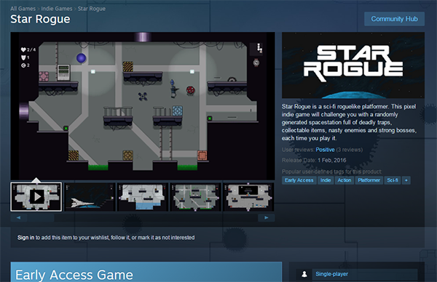Click the Sign in link
Screen dimensions: 437x282
[26, 238]
